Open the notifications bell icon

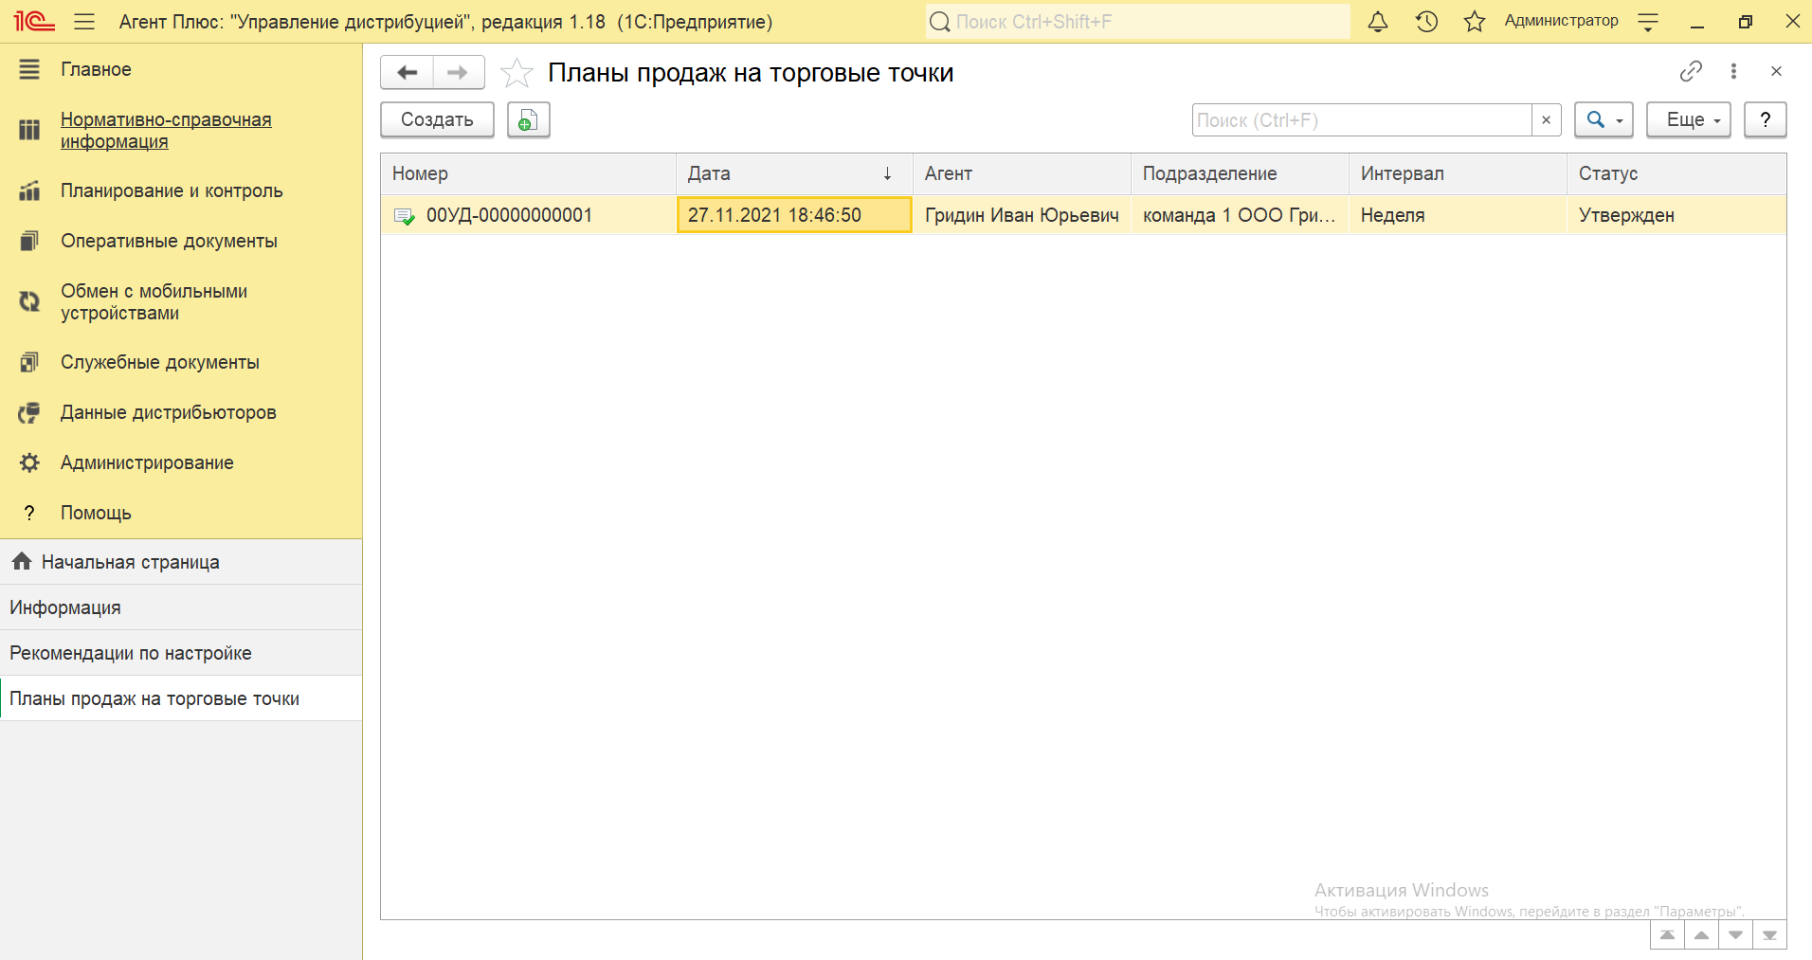point(1377,22)
